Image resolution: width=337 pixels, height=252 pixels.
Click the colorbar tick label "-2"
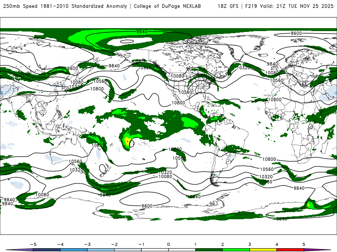click(x=114, y=244)
